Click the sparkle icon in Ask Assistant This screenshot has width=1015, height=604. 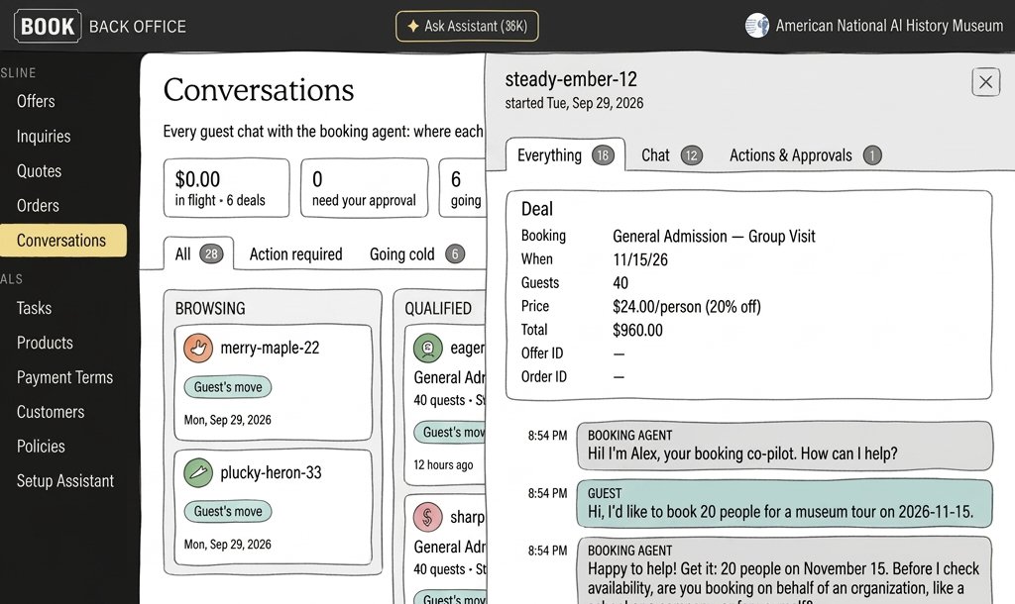pos(412,26)
